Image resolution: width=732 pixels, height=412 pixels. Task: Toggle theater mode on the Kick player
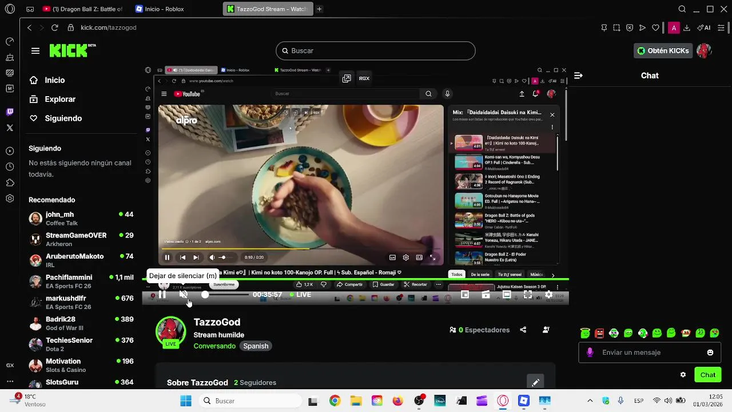pyautogui.click(x=507, y=295)
